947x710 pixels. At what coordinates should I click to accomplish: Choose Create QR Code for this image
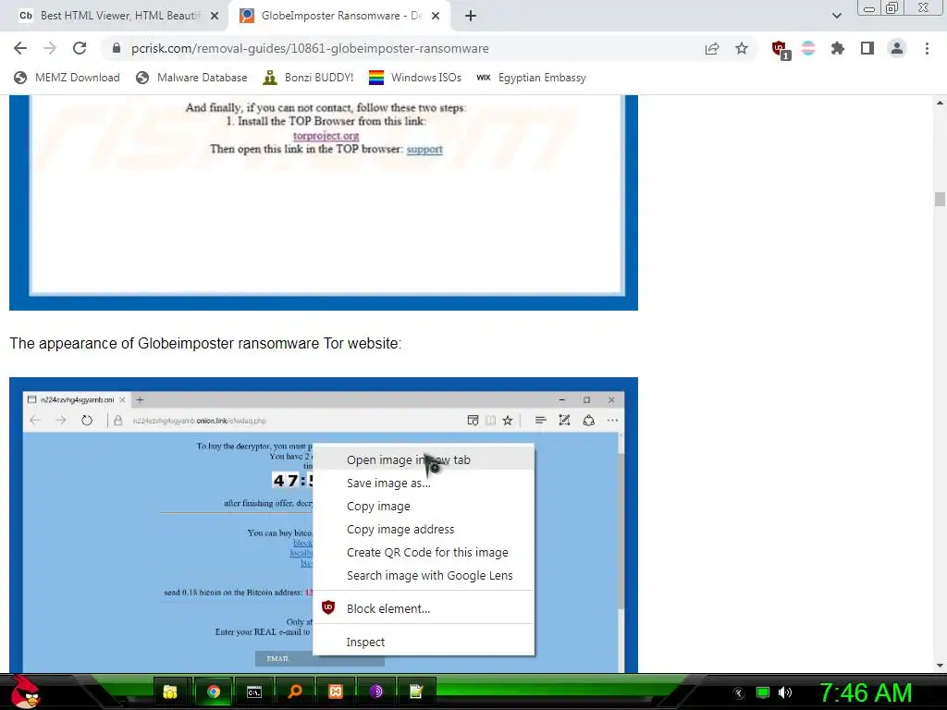click(424, 553)
